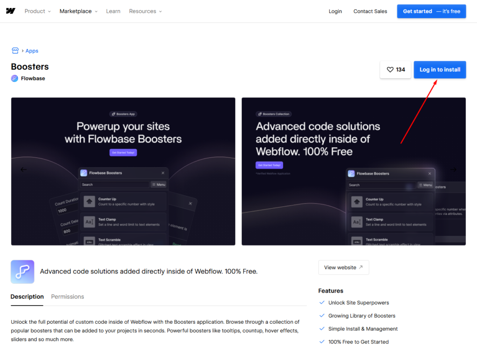Click the Login link in header
Viewport: 477px width, 348px height.
click(335, 11)
